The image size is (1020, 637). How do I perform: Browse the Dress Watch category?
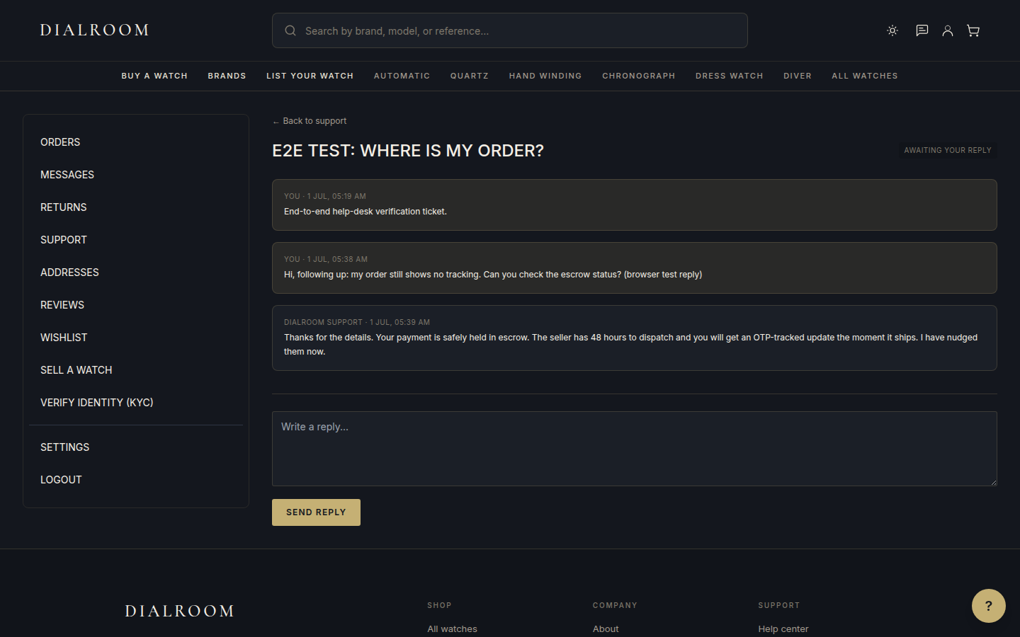click(x=730, y=76)
